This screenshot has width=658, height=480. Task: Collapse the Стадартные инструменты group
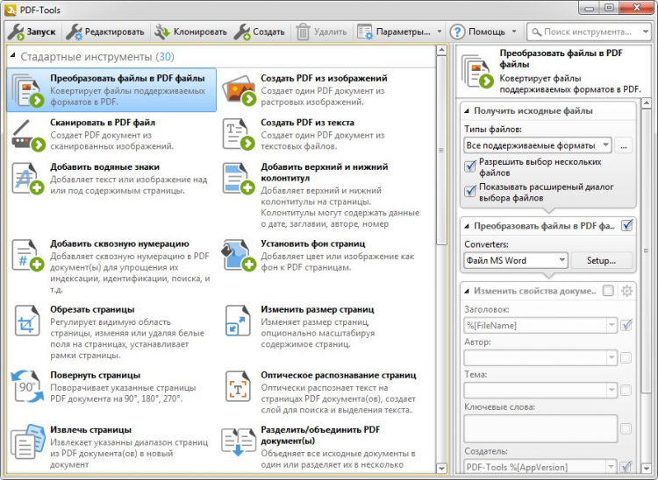coord(12,55)
